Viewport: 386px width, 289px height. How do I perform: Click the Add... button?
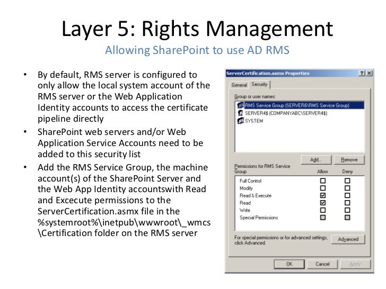[x=316, y=160]
